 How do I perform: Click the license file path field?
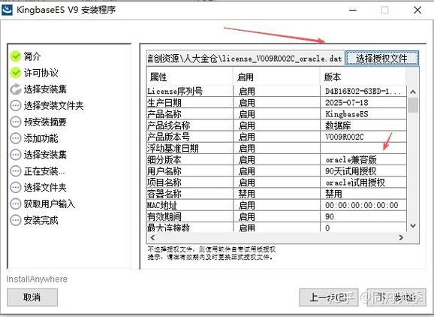(246, 59)
